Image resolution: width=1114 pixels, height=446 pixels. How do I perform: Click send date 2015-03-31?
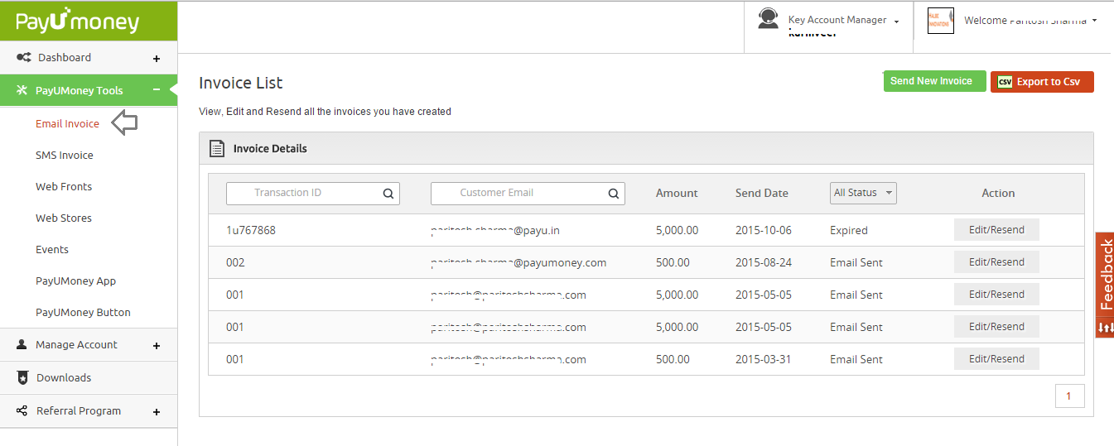tap(763, 359)
